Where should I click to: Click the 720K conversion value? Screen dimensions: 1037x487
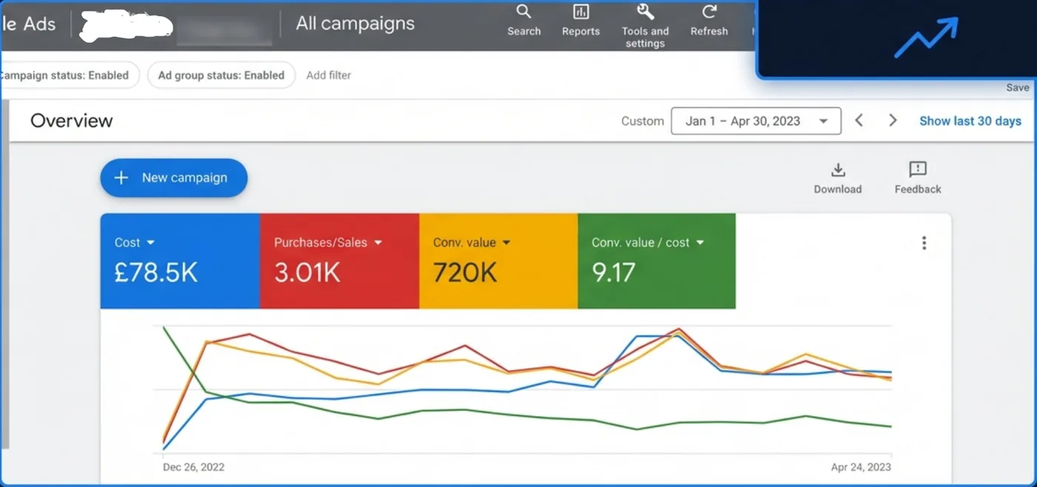(465, 273)
